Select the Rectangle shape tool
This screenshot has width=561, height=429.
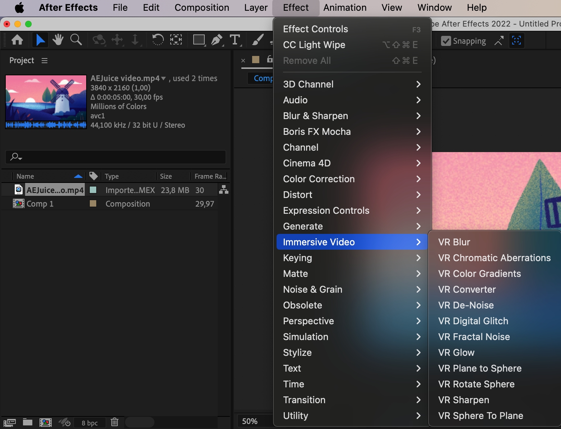pos(199,40)
